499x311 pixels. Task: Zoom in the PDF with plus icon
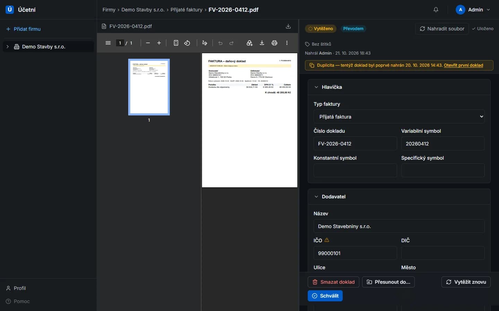(x=159, y=43)
